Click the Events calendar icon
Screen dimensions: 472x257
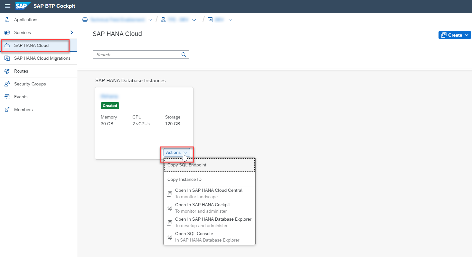(x=7, y=97)
